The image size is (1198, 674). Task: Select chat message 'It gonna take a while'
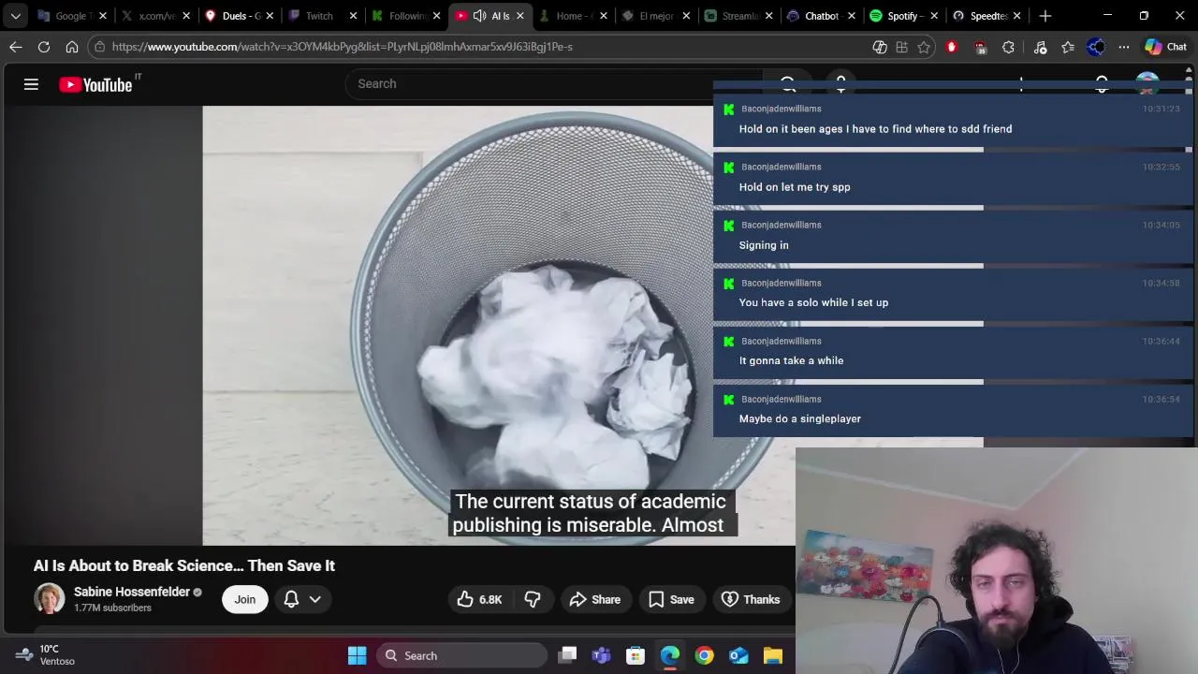point(791,361)
